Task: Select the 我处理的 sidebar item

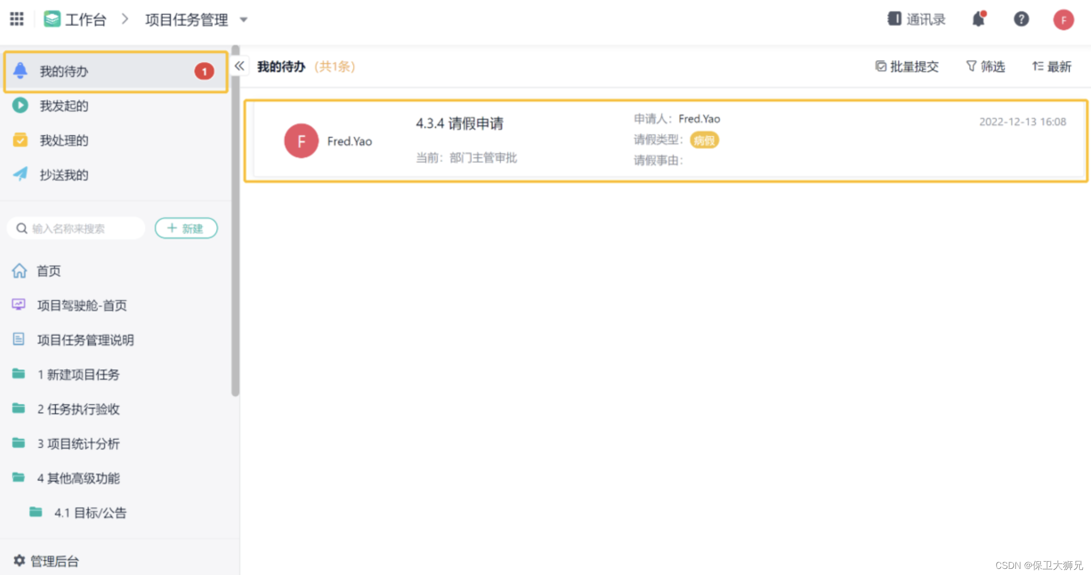Action: point(64,140)
